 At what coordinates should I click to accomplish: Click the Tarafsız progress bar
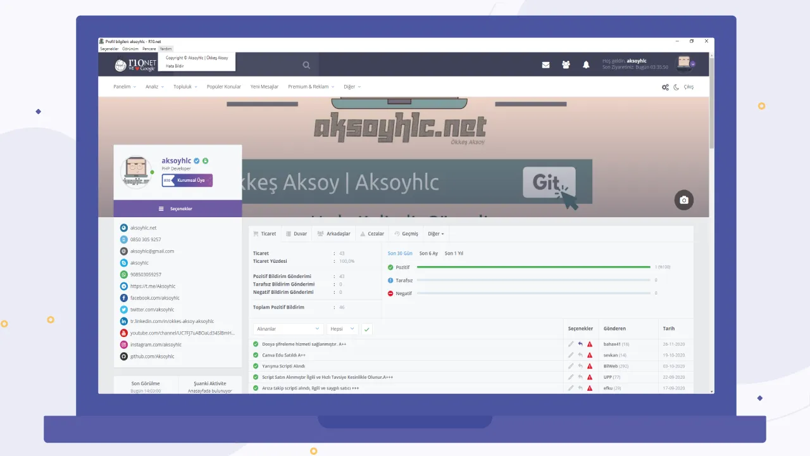coord(533,280)
